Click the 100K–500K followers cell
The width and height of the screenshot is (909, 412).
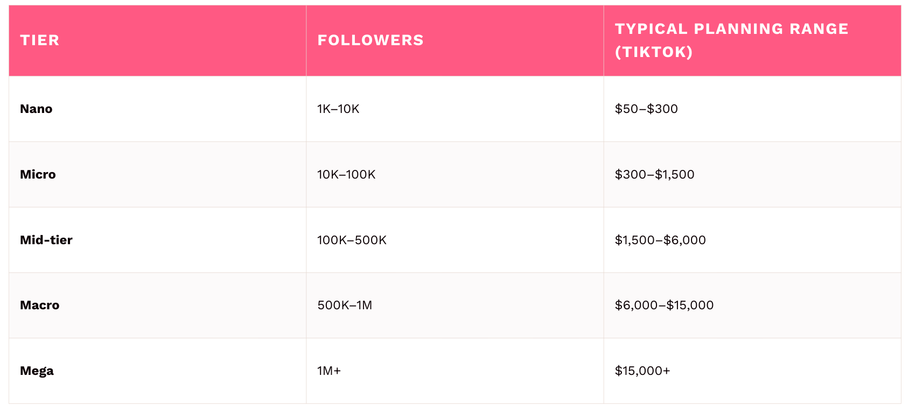pyautogui.click(x=352, y=240)
